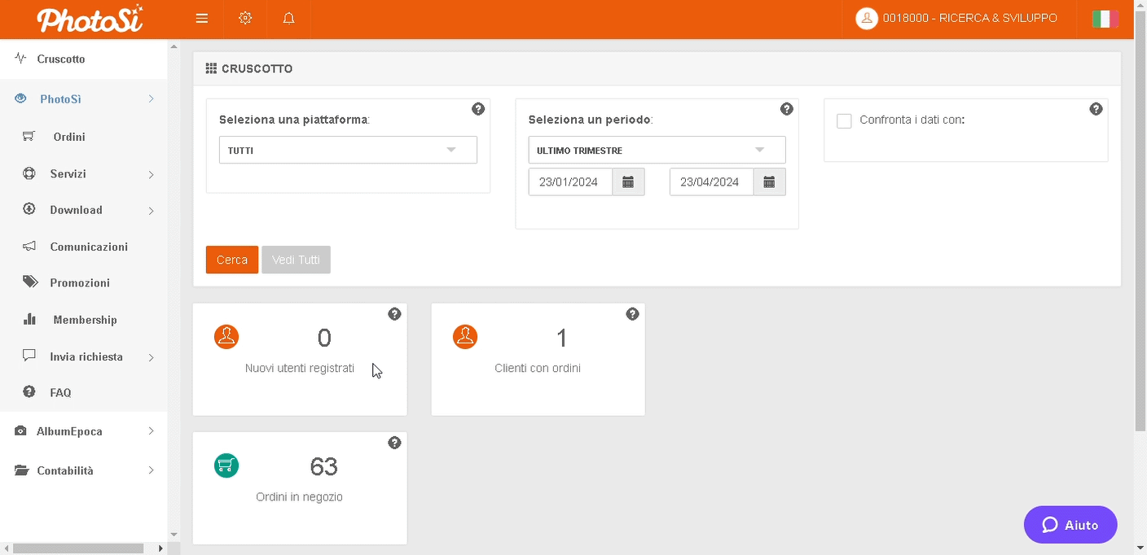Open Ordini in the sidebar

point(69,137)
